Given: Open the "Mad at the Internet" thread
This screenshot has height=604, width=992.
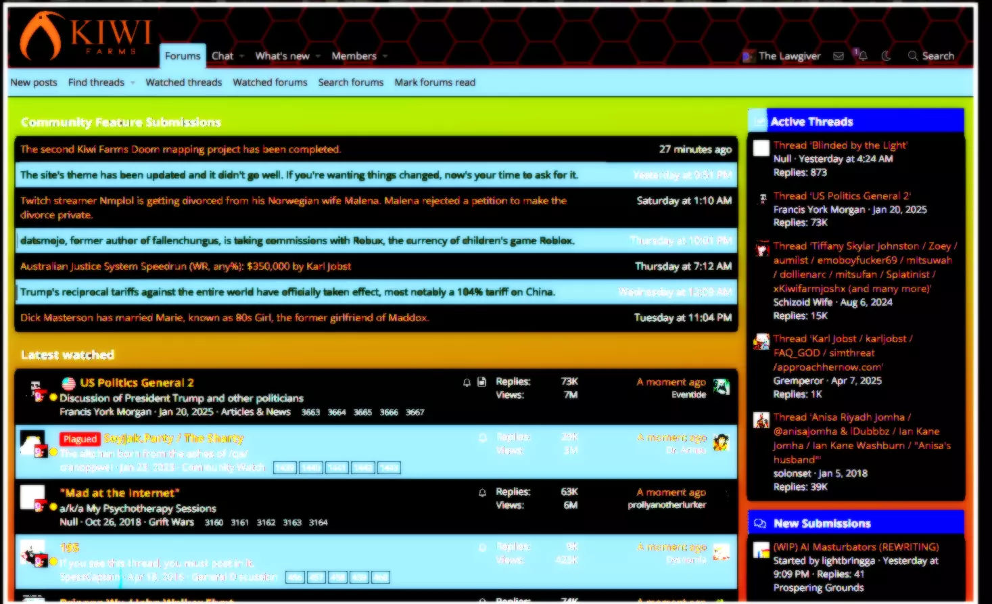Looking at the screenshot, I should 120,493.
